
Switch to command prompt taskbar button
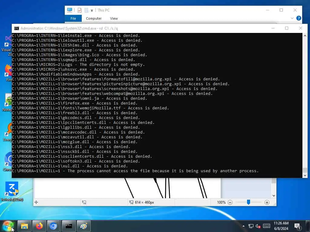69,226
